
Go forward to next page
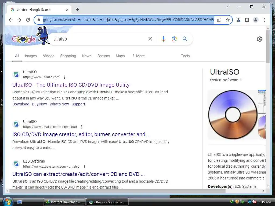19,20
